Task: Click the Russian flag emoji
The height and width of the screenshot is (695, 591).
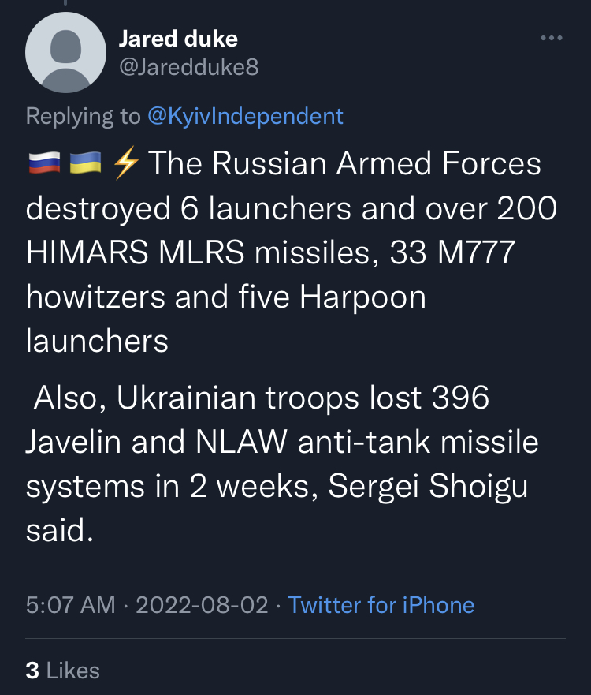Action: [44, 163]
